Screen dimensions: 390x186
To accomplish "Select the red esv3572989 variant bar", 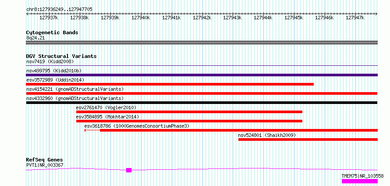I will [x=170, y=84].
